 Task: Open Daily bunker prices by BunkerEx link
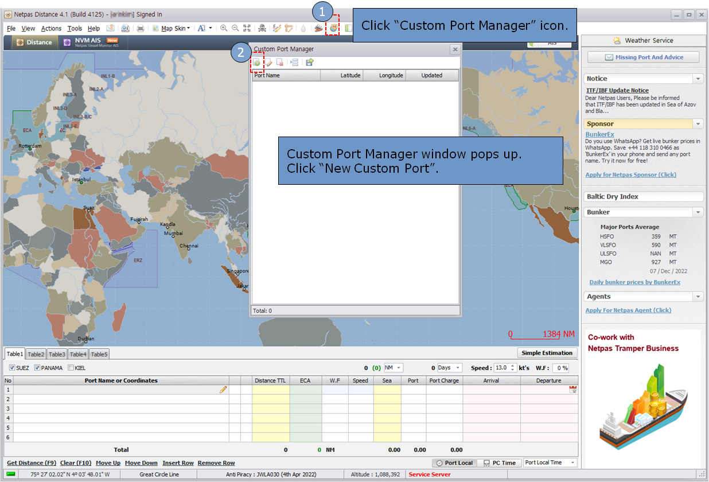pyautogui.click(x=634, y=282)
